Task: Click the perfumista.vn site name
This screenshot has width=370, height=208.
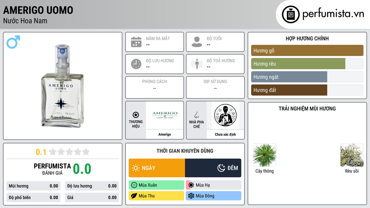Action: 333,14
